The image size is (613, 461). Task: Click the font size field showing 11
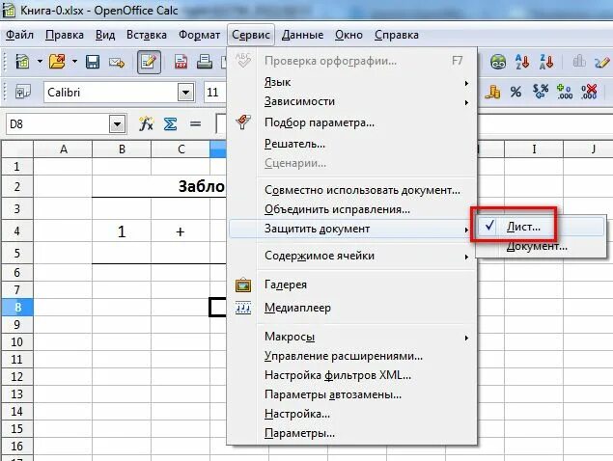point(215,93)
